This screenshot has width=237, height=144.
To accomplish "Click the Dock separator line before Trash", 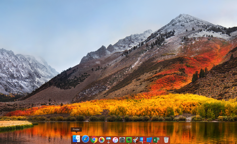I will pos(161,140).
